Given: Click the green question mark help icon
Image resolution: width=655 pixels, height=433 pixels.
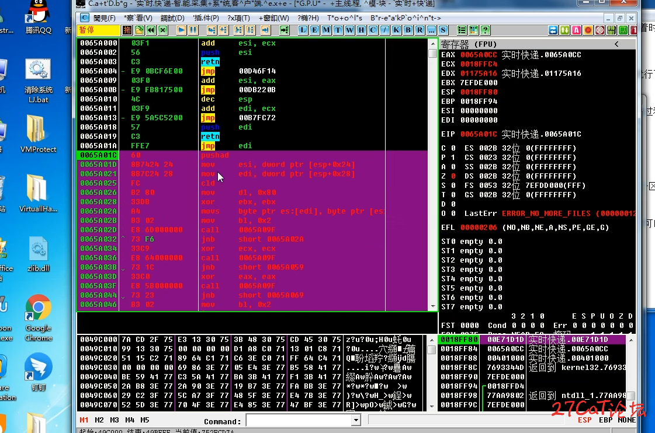Looking at the screenshot, I should [485, 30].
